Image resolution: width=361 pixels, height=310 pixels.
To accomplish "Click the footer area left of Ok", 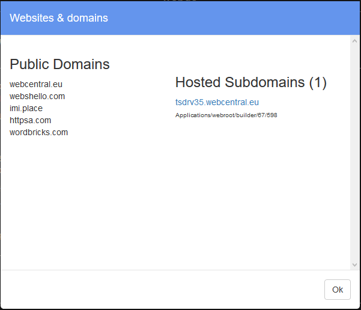I will pyautogui.click(x=161, y=290).
